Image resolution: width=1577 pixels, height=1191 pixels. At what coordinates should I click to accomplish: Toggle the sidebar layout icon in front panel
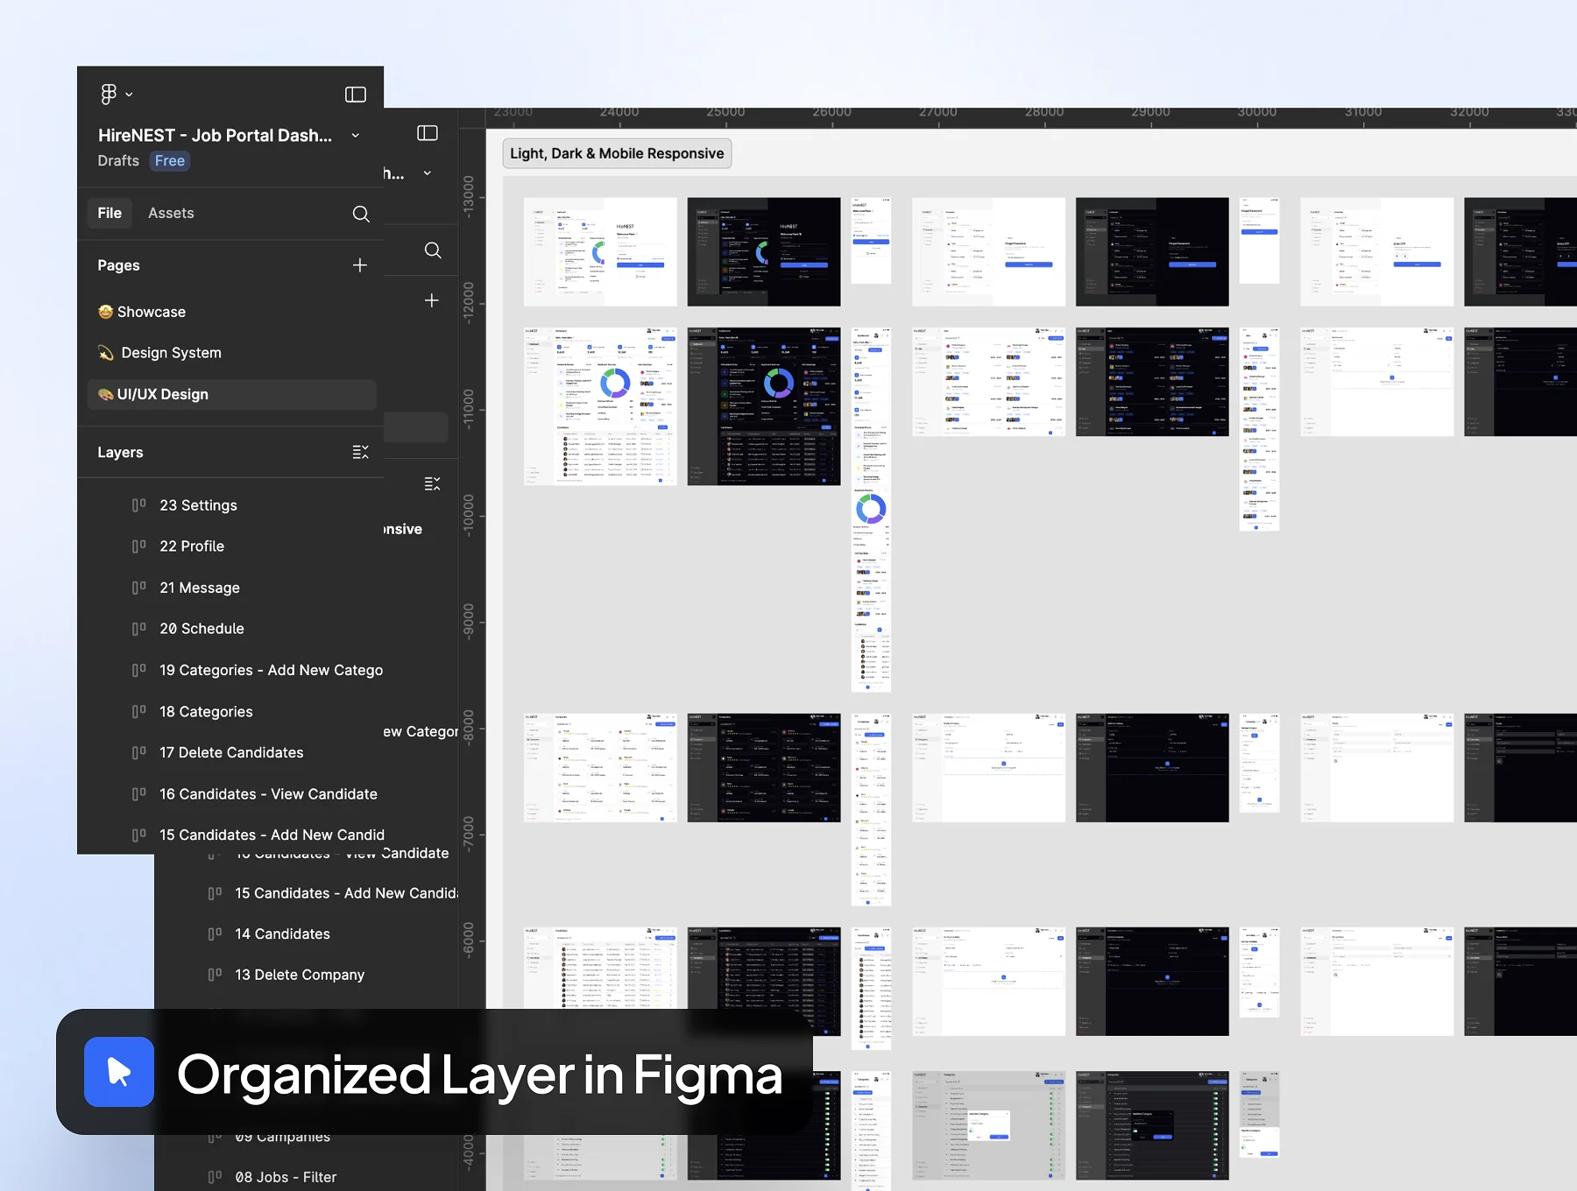pyautogui.click(x=356, y=95)
